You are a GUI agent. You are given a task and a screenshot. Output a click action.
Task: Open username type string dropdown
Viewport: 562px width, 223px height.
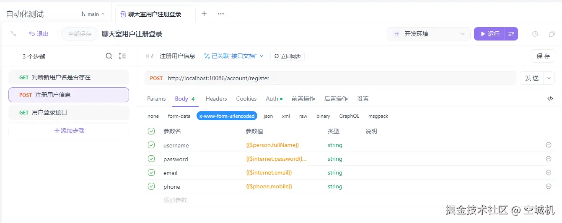coord(335,145)
